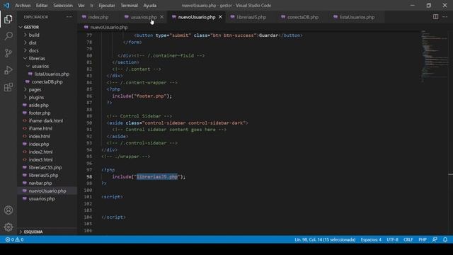Switch to the listaUsuarios.php tab
The image size is (453, 255).
(x=357, y=17)
